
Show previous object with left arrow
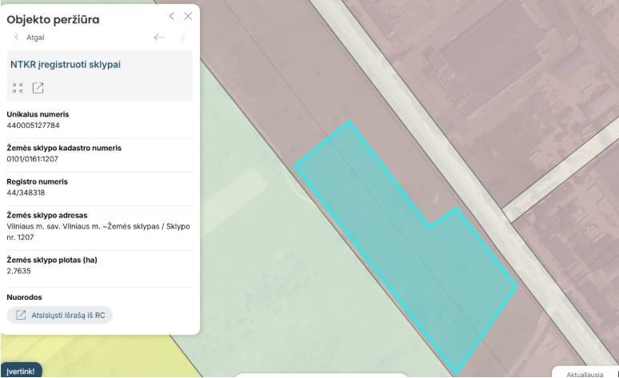click(x=158, y=38)
